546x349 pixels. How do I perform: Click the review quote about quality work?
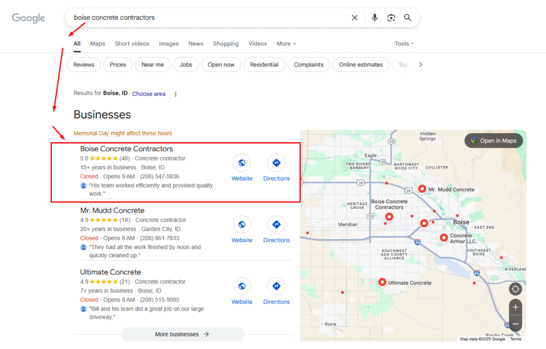coord(151,190)
